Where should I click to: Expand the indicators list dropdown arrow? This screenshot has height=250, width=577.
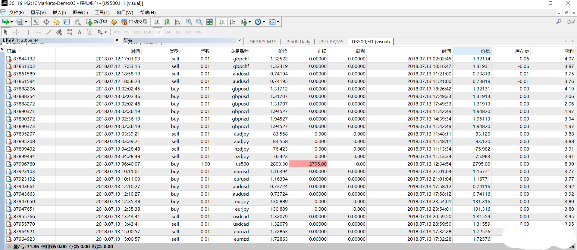(x=249, y=22)
